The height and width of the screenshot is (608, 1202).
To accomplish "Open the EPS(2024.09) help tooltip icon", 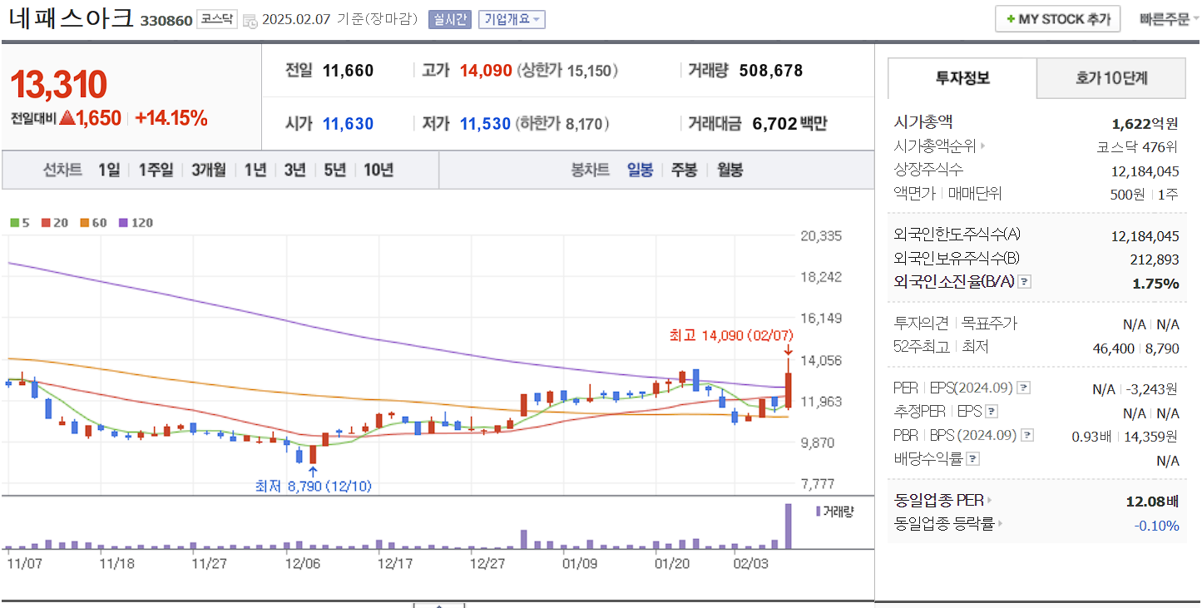I will coord(1023,388).
